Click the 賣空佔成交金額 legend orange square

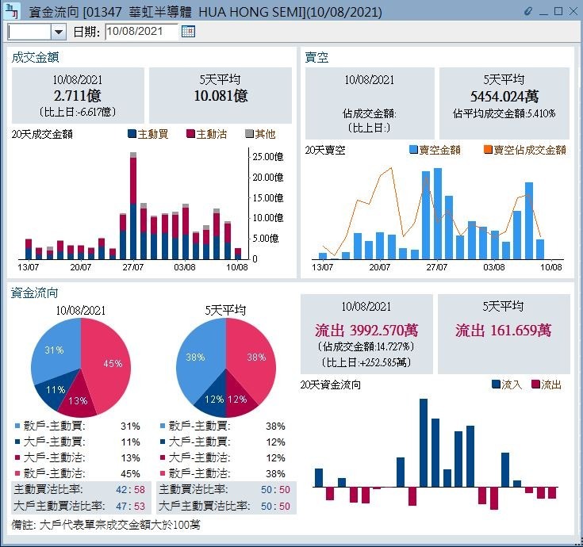coord(487,150)
